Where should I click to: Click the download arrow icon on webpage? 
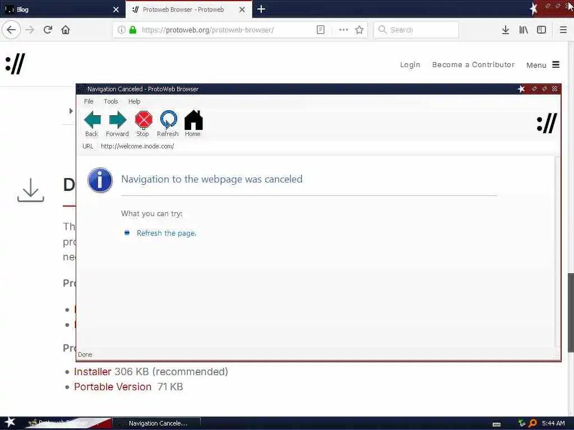click(x=31, y=190)
